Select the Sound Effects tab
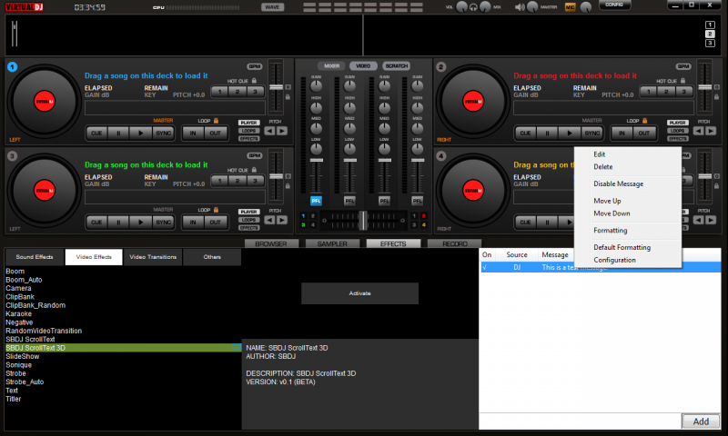Viewport: 728px width, 436px height. (x=35, y=257)
